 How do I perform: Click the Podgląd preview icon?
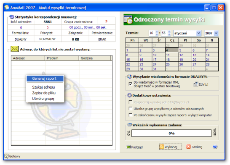[128, 147]
